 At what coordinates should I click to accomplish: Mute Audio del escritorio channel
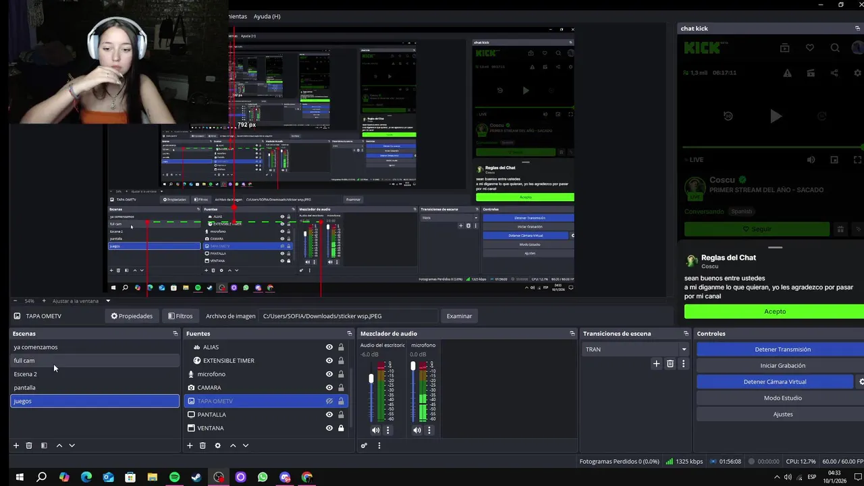pyautogui.click(x=375, y=430)
